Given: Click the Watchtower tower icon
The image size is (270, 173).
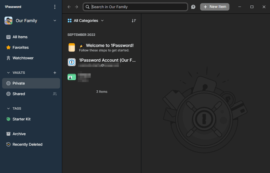Looking at the screenshot, I should (8, 58).
